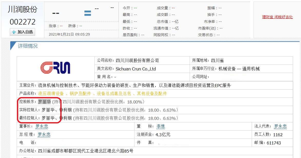Click the plus icon on 加入自选 button

click(14, 32)
